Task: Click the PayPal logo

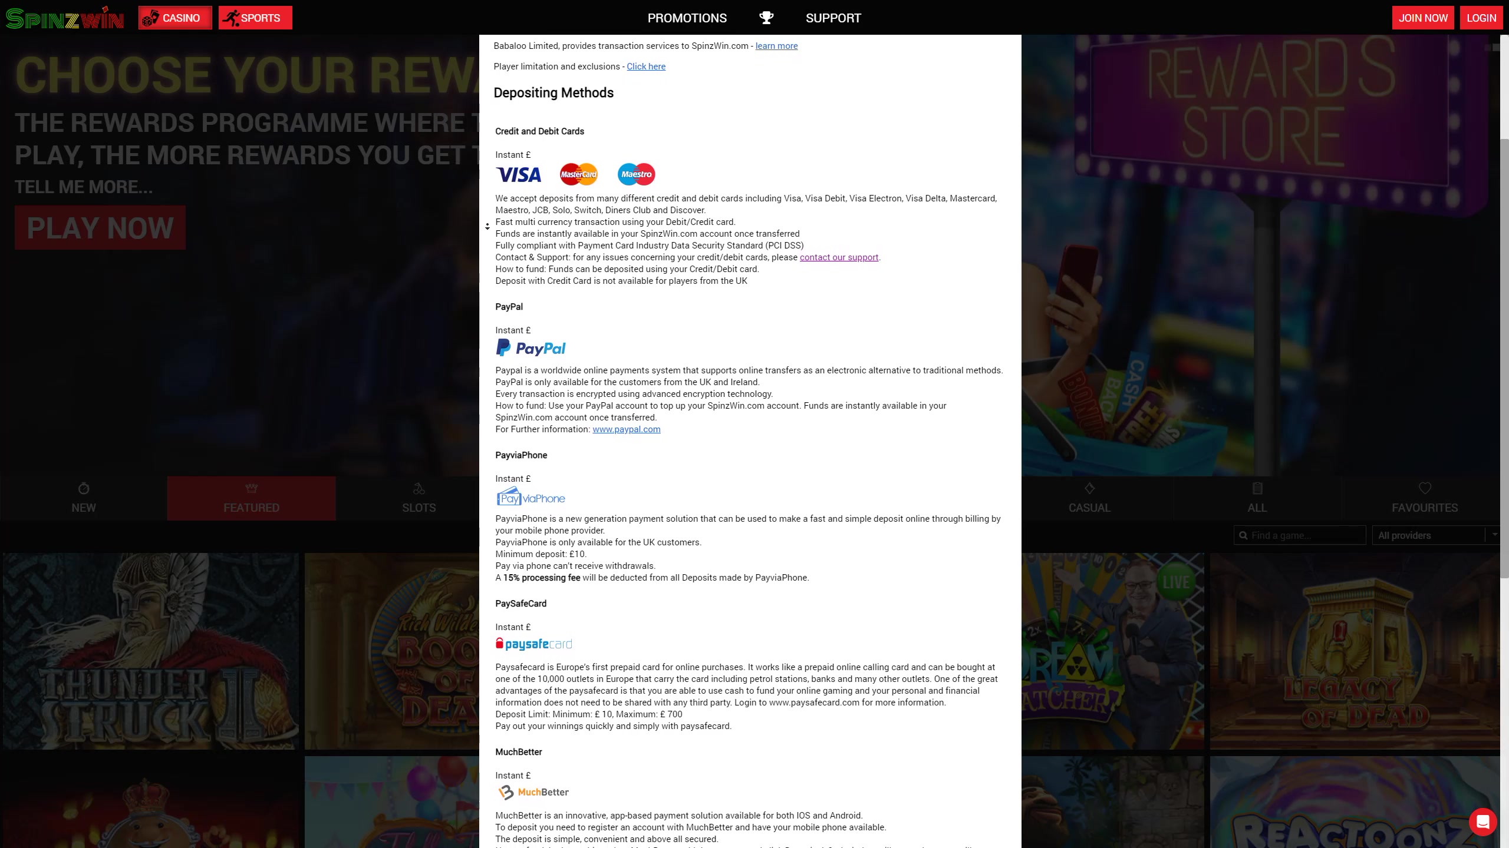Action: tap(531, 348)
